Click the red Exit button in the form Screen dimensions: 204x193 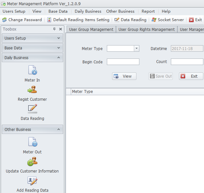pos(191,76)
